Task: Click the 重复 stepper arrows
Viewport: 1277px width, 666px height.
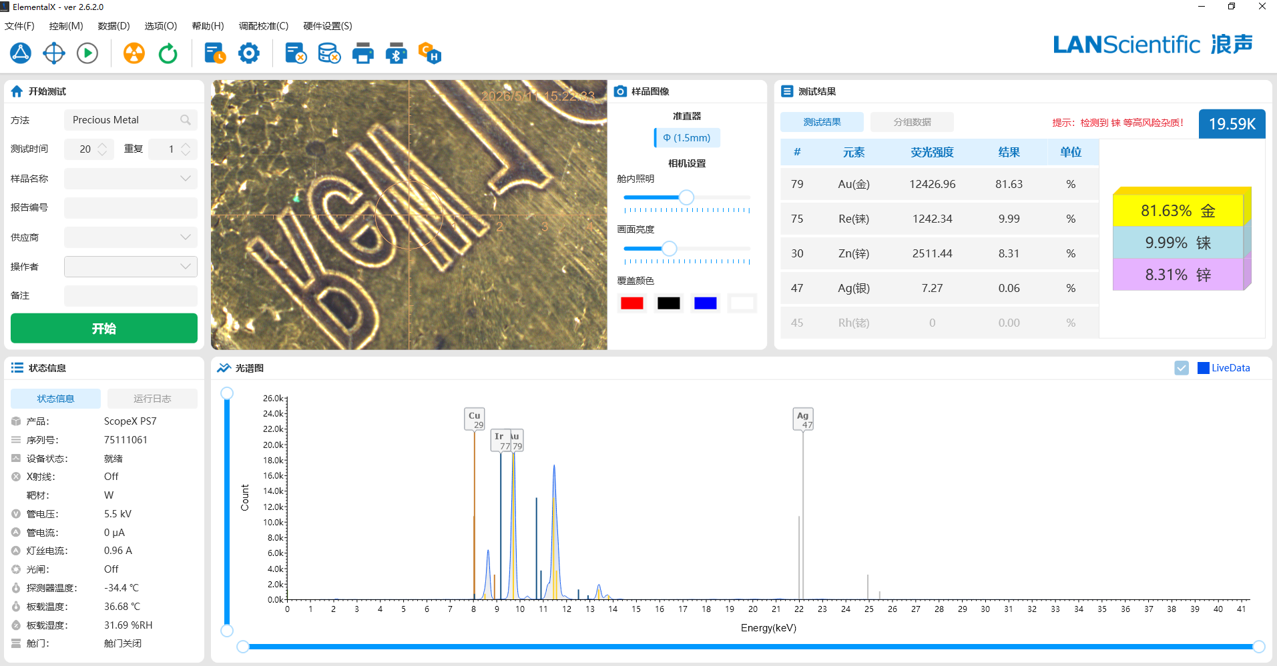Action: pyautogui.click(x=186, y=149)
